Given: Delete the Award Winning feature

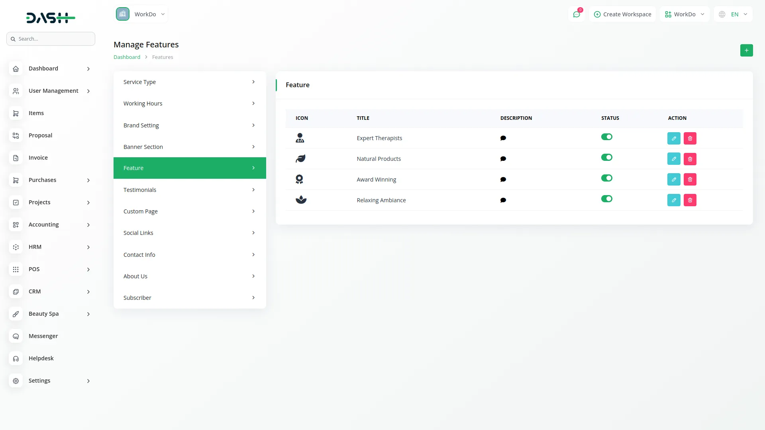Looking at the screenshot, I should click(x=690, y=180).
